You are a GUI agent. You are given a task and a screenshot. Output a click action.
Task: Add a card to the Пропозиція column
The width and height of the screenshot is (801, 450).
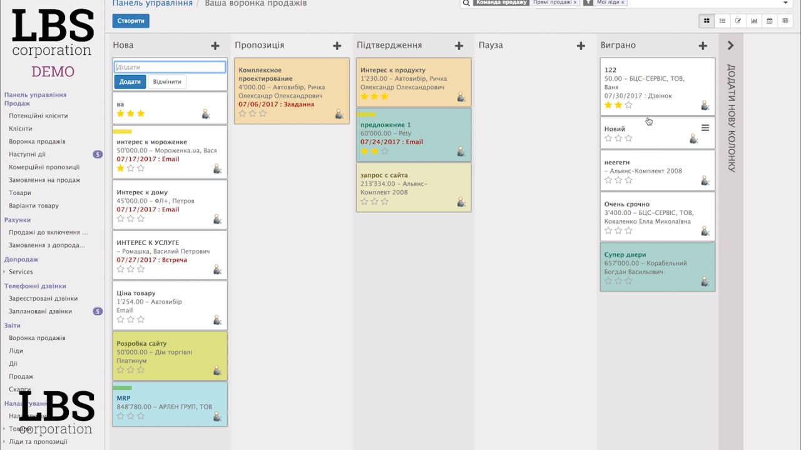[x=337, y=46]
